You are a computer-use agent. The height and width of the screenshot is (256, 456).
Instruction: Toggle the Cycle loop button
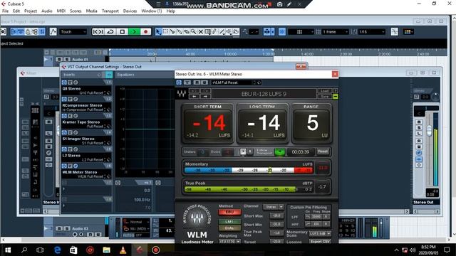[110, 31]
